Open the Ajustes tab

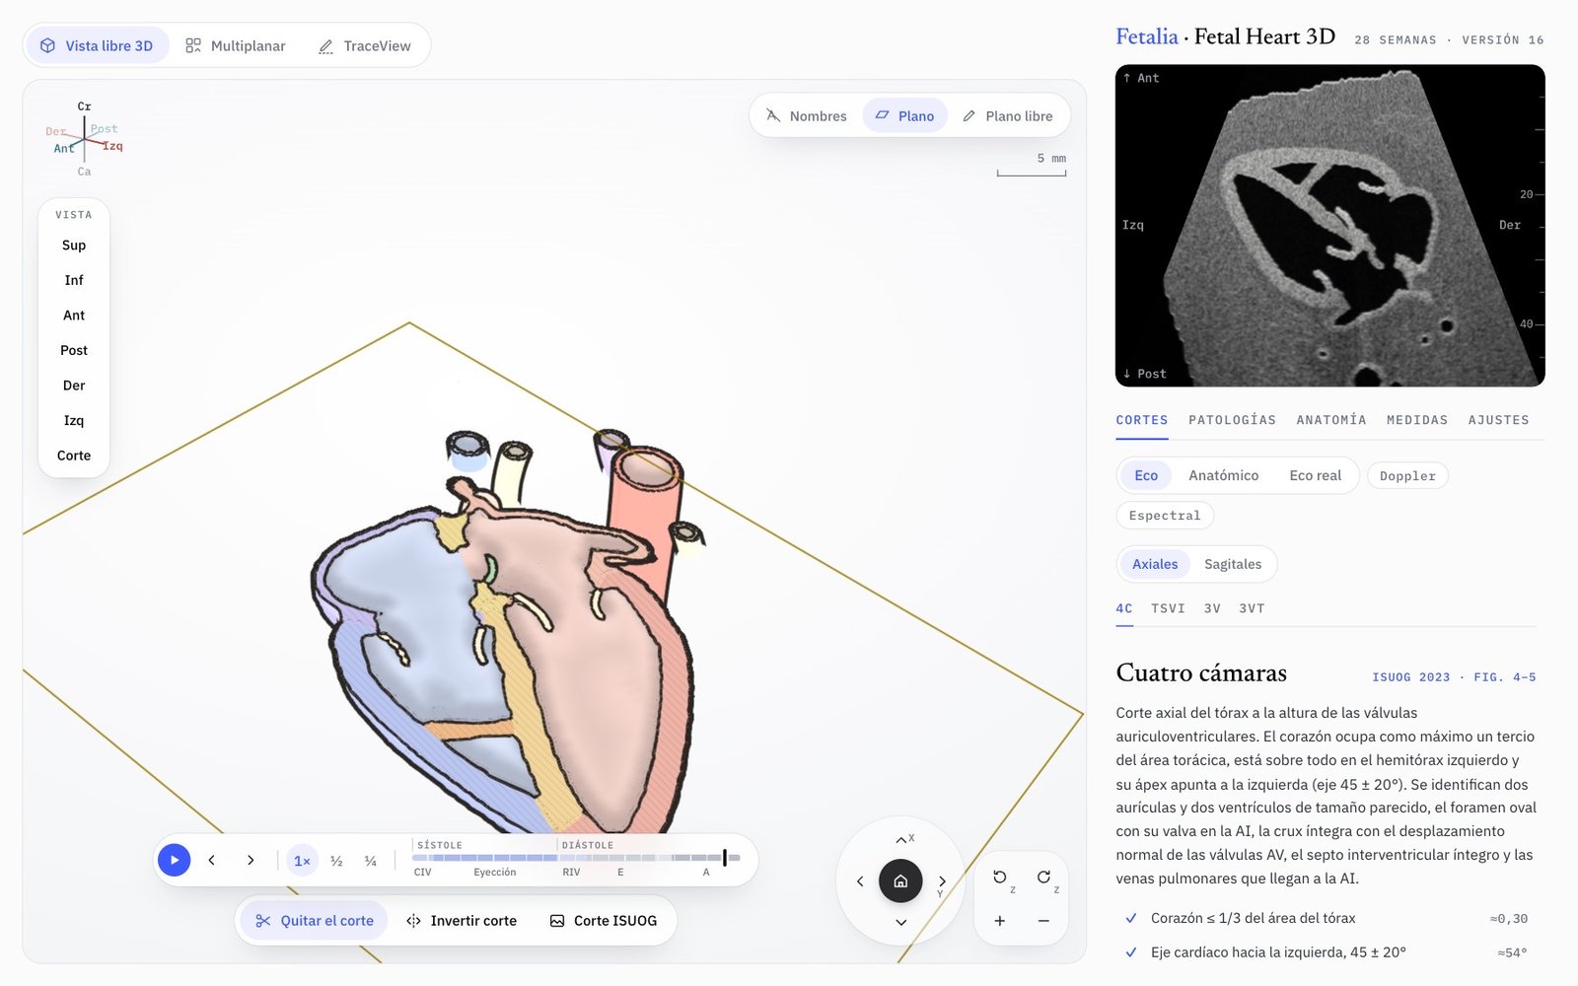click(1498, 420)
